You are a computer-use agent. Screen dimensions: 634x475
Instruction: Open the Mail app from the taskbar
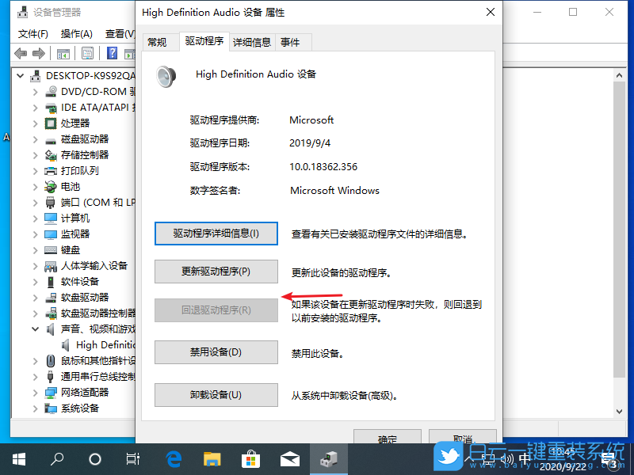[x=290, y=458]
